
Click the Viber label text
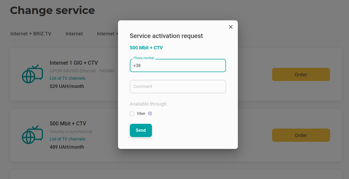(x=141, y=114)
